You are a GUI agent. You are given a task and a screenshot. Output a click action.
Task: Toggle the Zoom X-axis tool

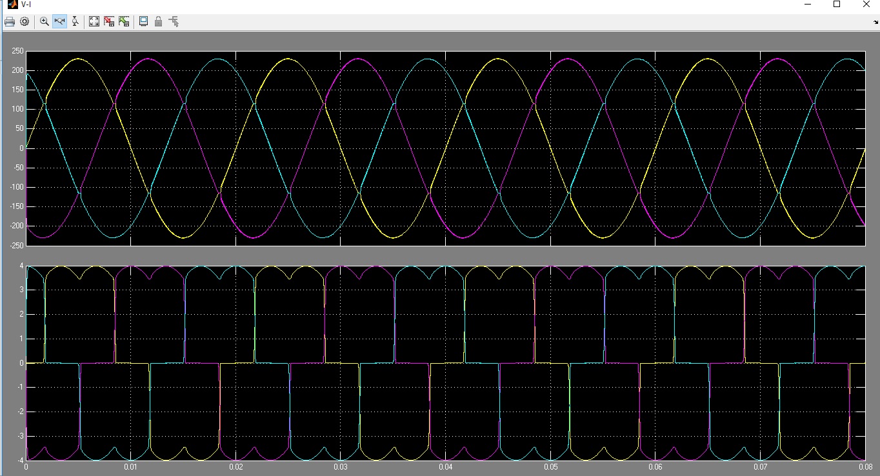[x=59, y=21]
